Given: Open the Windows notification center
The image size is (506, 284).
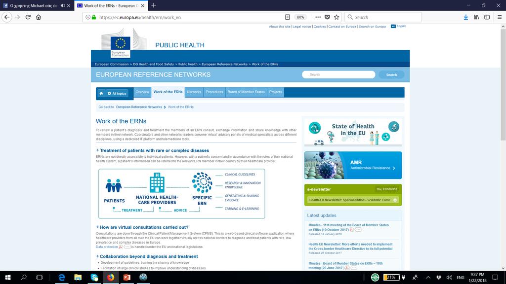Looking at the screenshot, I should point(495,277).
